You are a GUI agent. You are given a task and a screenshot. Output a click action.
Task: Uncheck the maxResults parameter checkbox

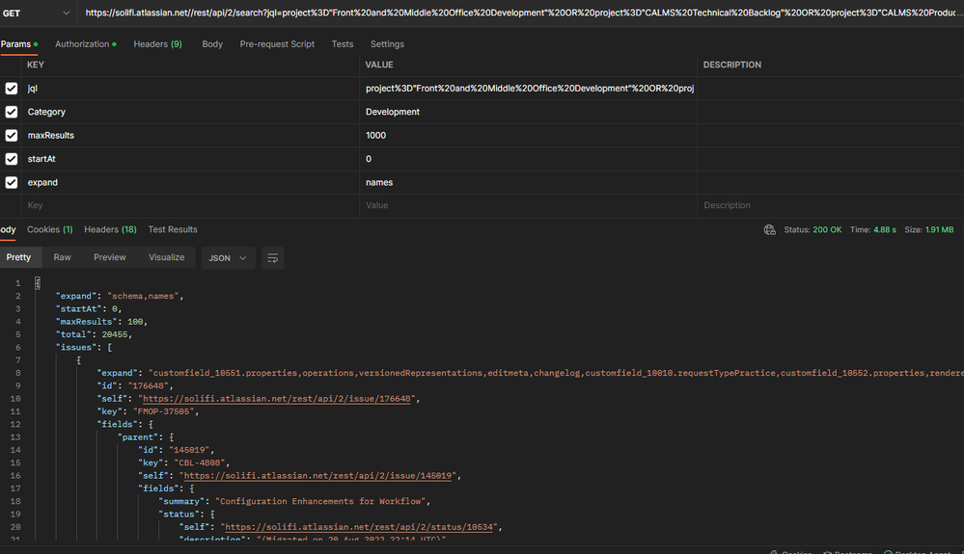point(12,136)
